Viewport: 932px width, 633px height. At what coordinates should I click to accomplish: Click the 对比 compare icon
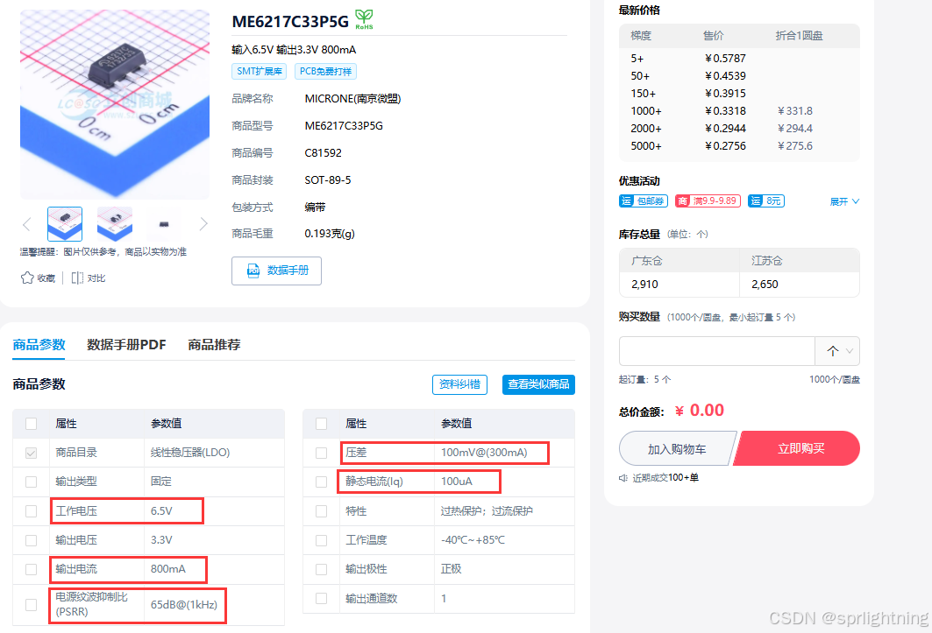[77, 278]
